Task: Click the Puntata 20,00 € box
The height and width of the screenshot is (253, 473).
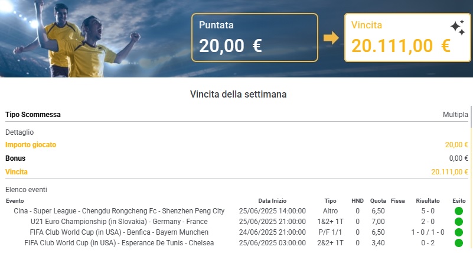Action: pyautogui.click(x=255, y=38)
